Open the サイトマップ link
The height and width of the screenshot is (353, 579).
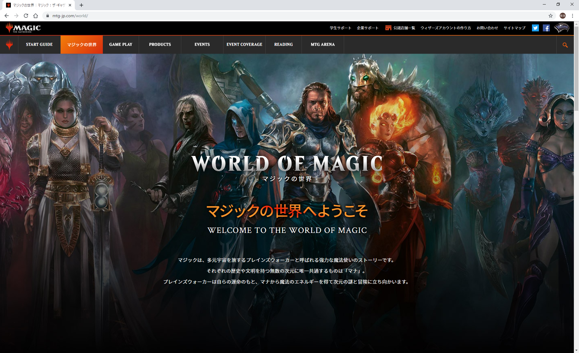pos(514,28)
